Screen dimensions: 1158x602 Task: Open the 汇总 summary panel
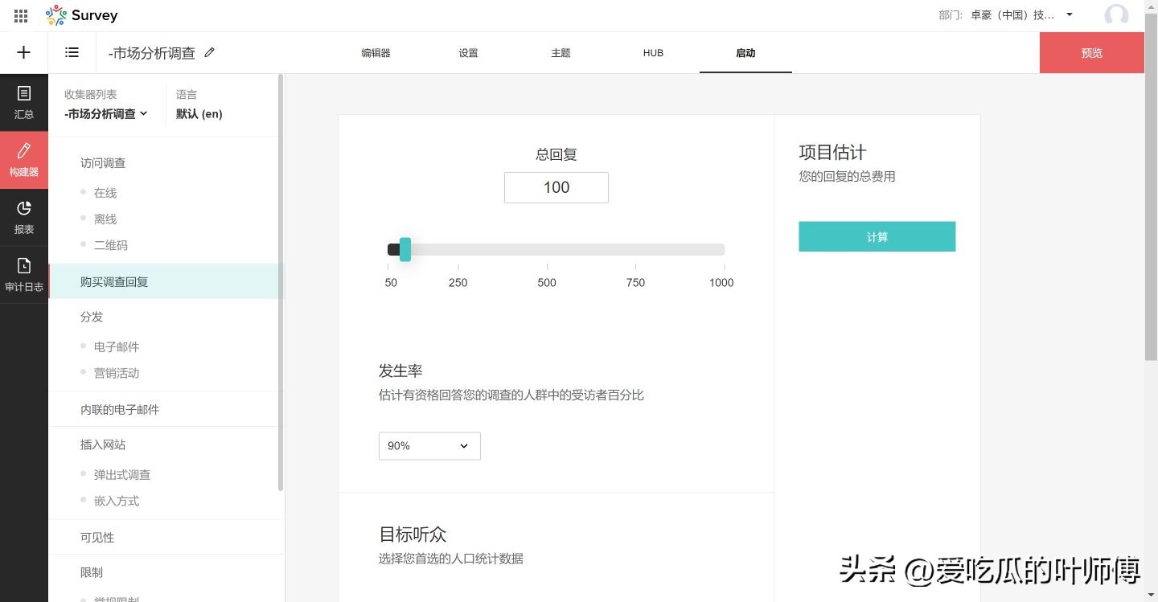[23, 102]
